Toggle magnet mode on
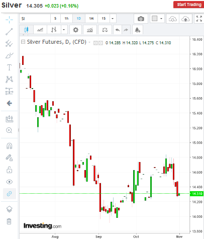 (9, 146)
